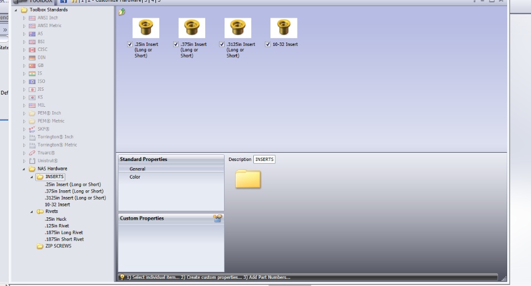This screenshot has width=531, height=286.
Task: Click the Custom Properties panel header
Action: 171,218
